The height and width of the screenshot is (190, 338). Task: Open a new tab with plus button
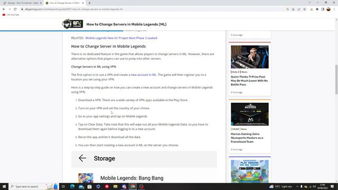[x=89, y=3]
